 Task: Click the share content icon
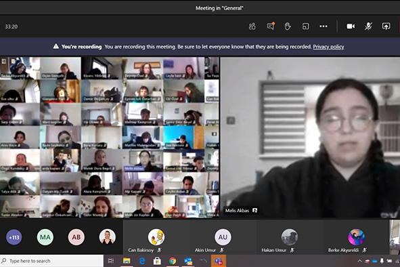click(386, 26)
